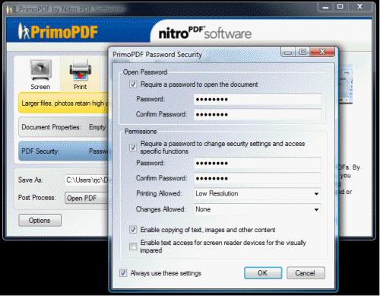Toggle require password to open document
The width and height of the screenshot is (380, 296).
(x=133, y=84)
